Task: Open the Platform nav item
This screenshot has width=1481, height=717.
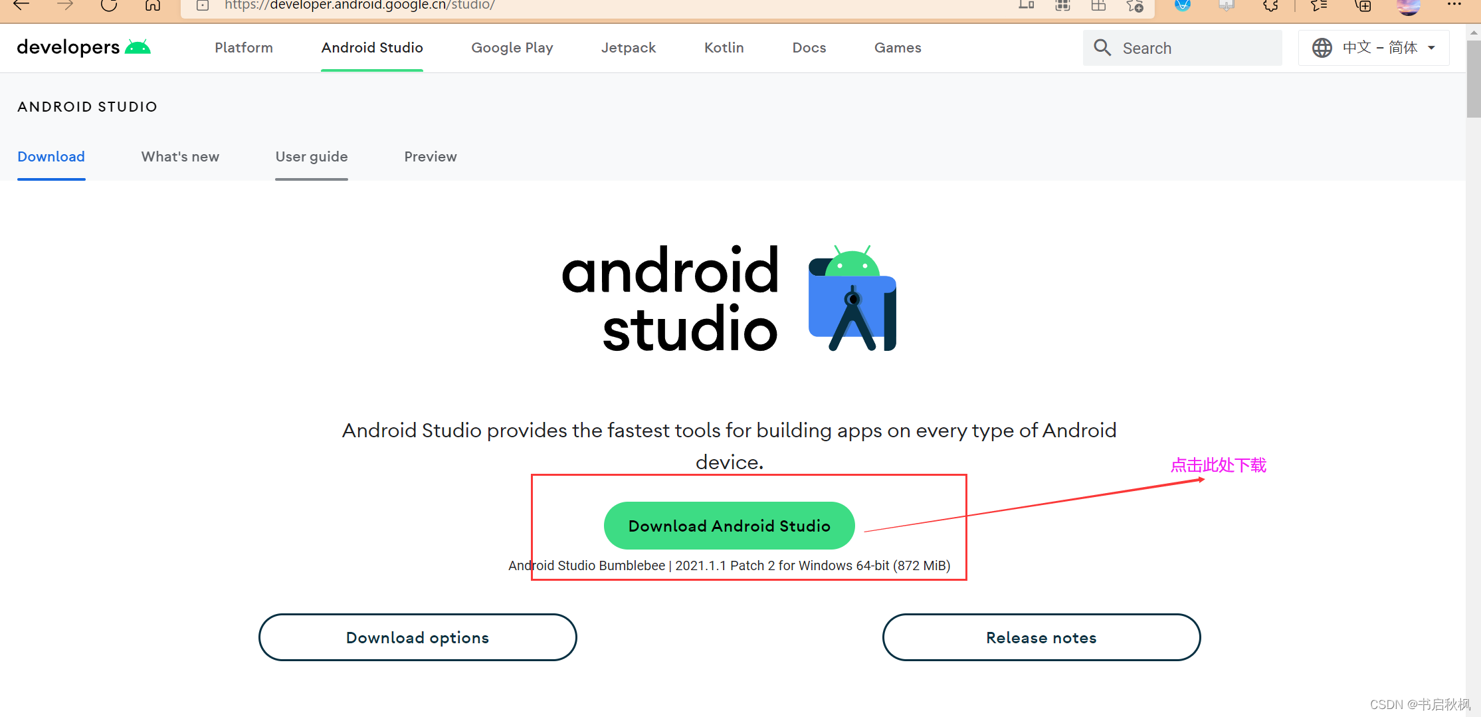Action: point(244,48)
